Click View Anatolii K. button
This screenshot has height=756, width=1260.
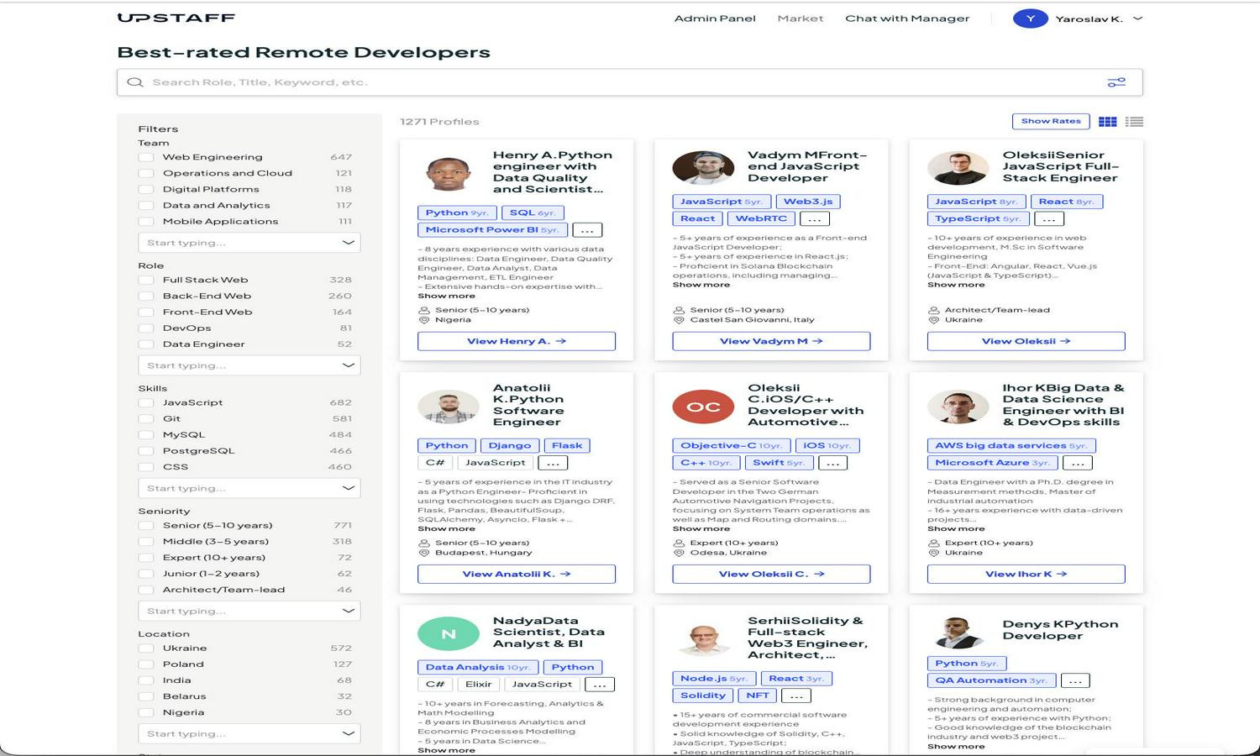[517, 575]
